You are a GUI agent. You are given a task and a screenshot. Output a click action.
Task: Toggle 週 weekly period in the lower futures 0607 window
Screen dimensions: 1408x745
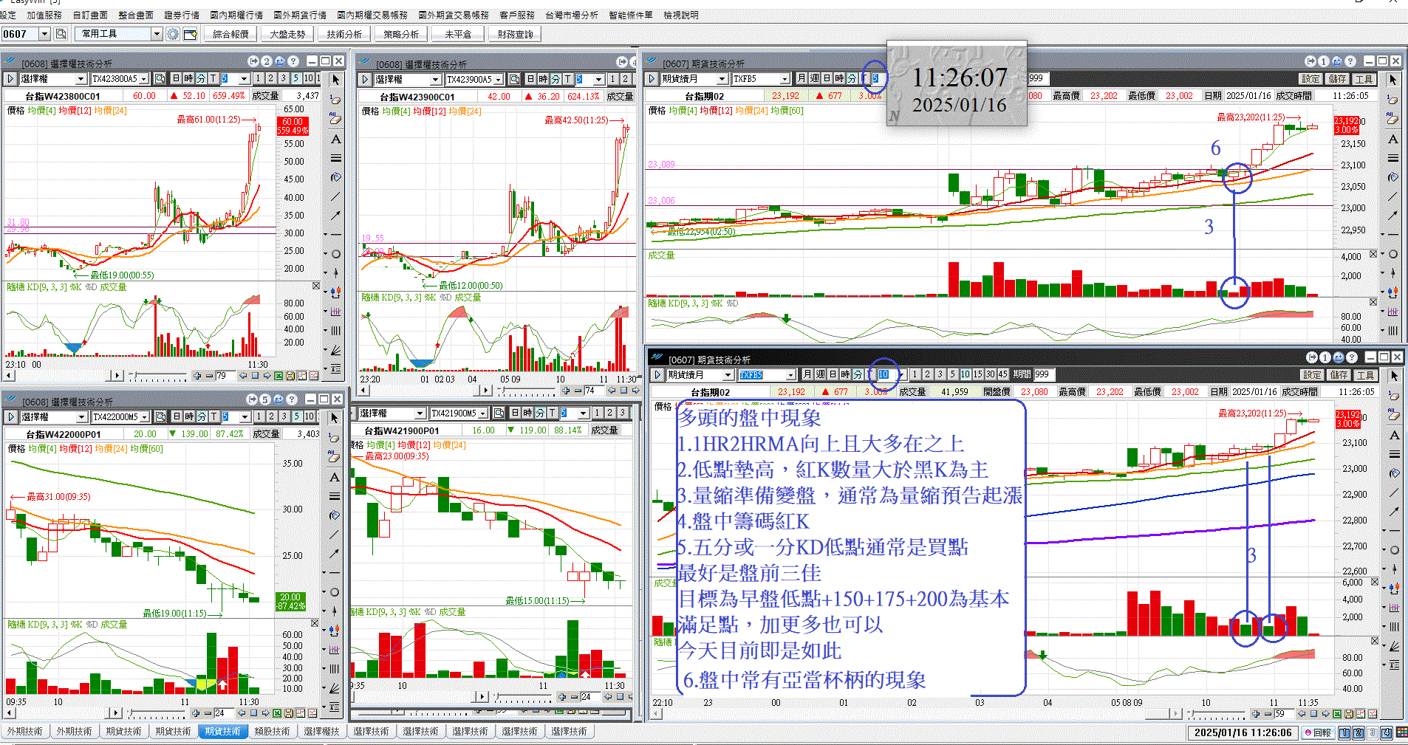point(820,374)
